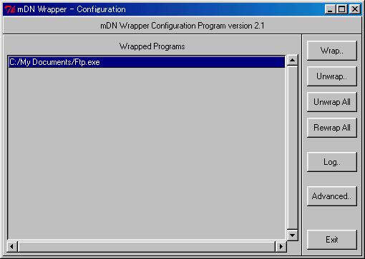The image size is (365, 259).
Task: Click the vertical scrollbar down arrow
Action: [292, 235]
